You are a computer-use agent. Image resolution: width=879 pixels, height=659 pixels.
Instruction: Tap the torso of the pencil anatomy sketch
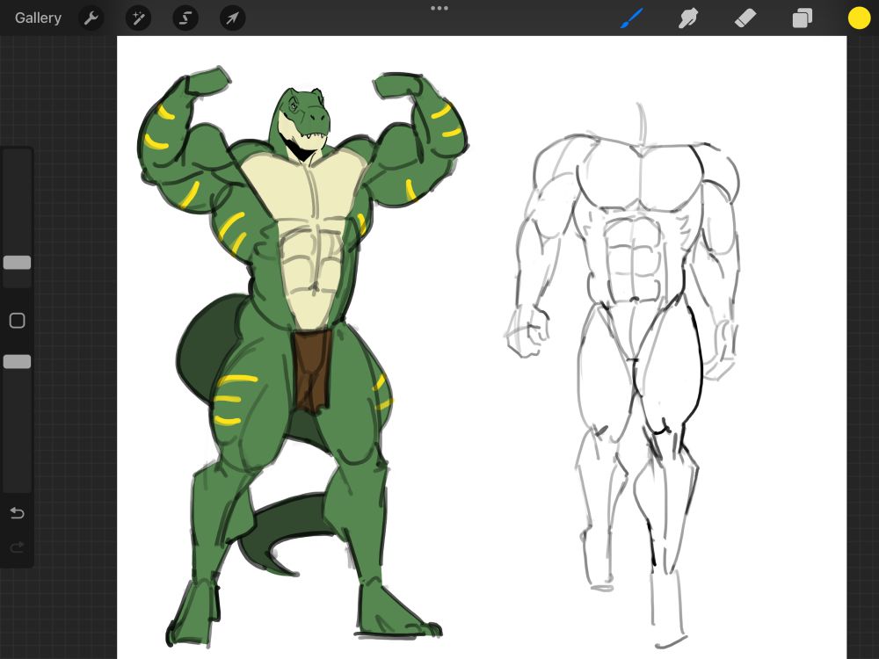point(640,221)
